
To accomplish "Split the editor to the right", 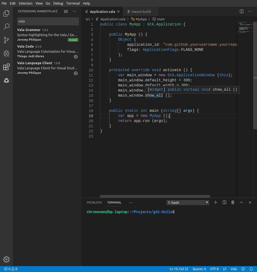I will (x=241, y=12).
